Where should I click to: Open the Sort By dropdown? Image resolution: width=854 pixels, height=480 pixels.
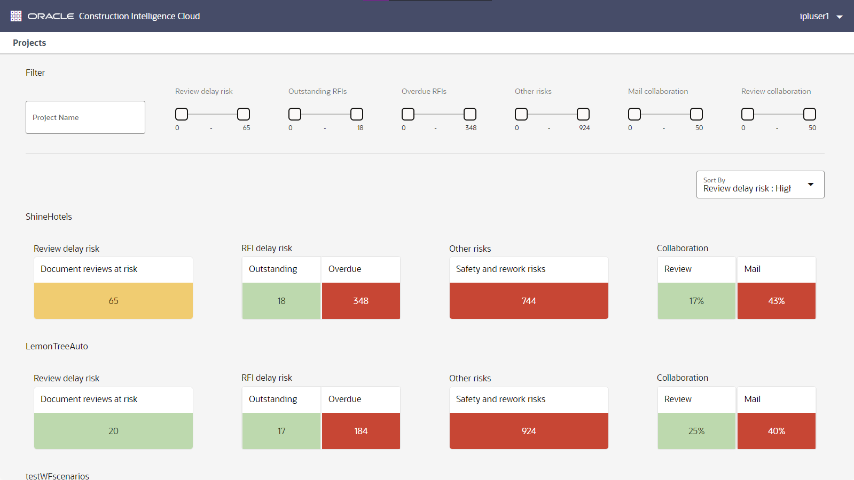[x=760, y=185]
